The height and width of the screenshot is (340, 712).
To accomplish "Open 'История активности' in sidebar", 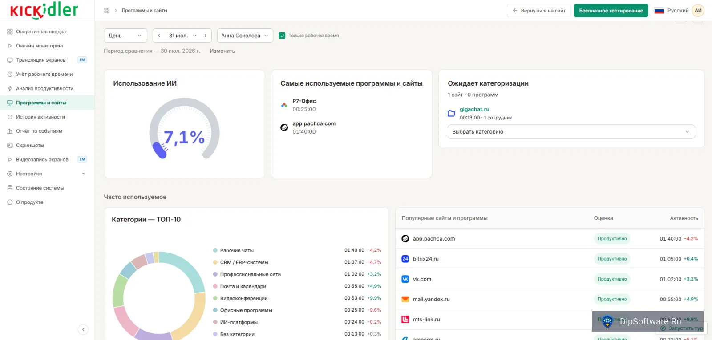I will click(x=47, y=117).
